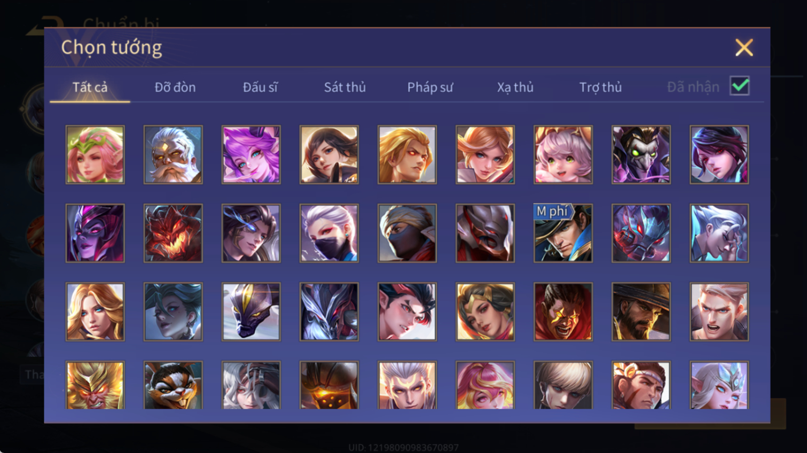Choose the golden monkey king hero
This screenshot has height=453, width=807.
click(95, 385)
